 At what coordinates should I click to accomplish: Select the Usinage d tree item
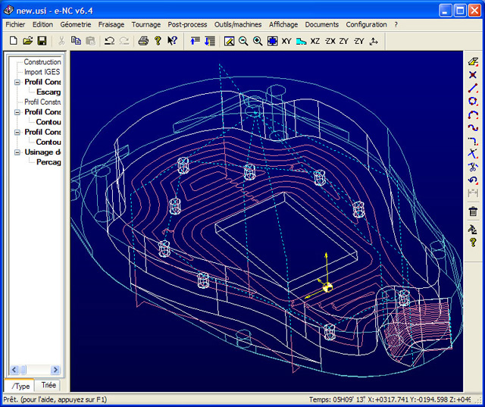42,152
